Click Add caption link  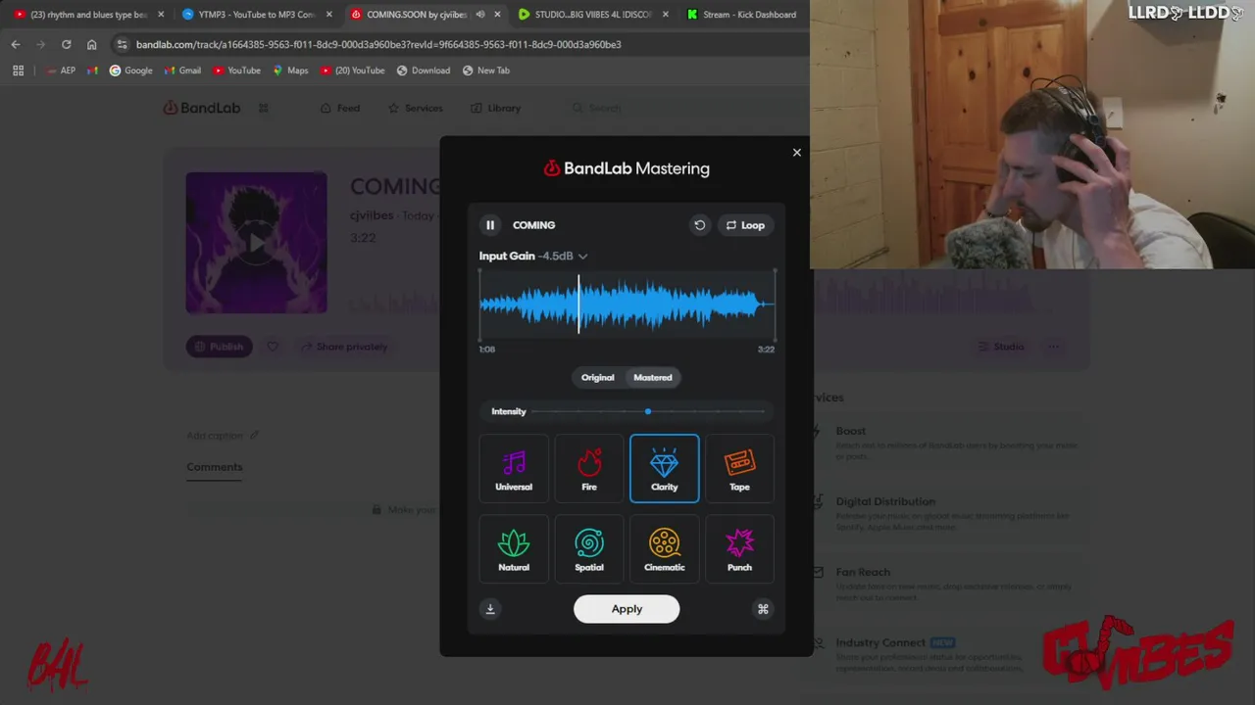[x=223, y=435]
